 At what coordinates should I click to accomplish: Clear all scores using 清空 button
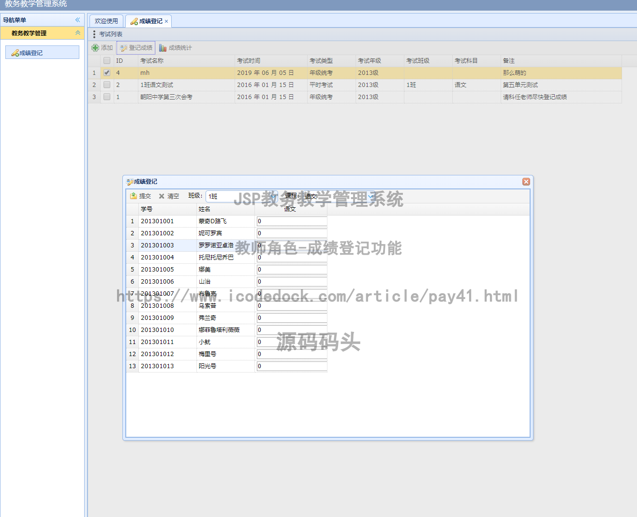pyautogui.click(x=169, y=196)
